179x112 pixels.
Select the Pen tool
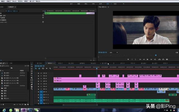(32, 85)
